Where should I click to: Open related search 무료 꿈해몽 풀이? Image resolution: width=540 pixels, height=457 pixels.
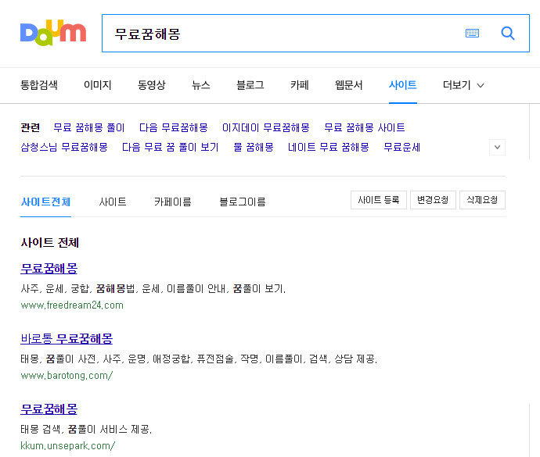tap(89, 127)
